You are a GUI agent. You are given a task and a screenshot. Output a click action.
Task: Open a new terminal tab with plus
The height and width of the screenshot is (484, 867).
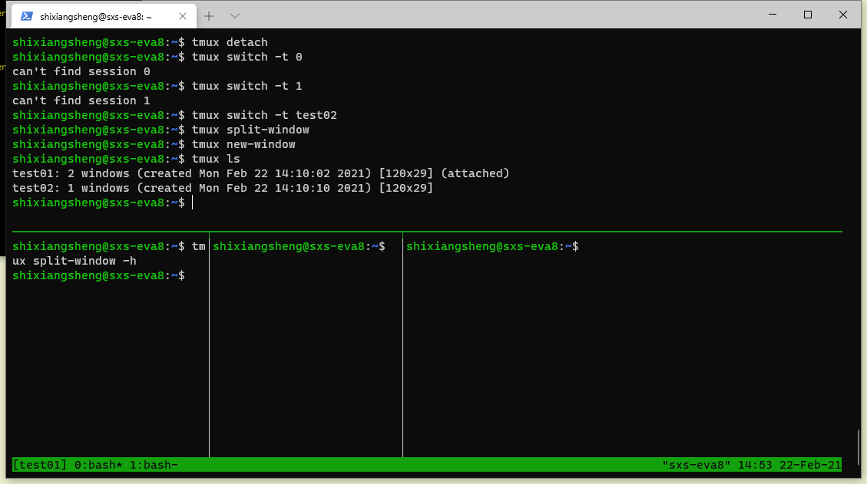[208, 17]
